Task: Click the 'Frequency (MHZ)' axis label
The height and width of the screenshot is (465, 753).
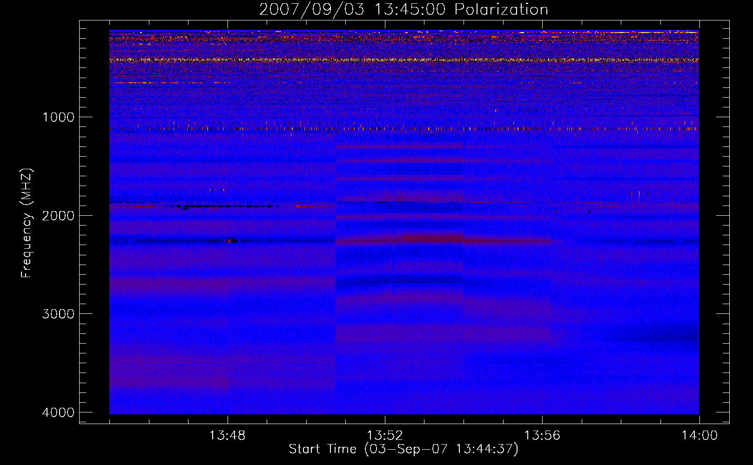Action: click(x=27, y=223)
